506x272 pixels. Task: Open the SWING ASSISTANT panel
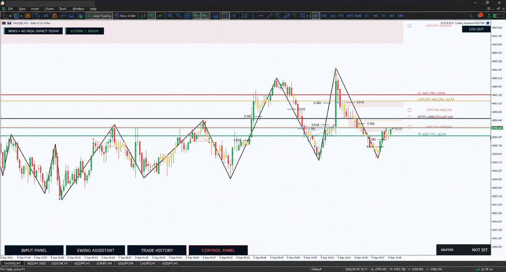tap(96, 250)
